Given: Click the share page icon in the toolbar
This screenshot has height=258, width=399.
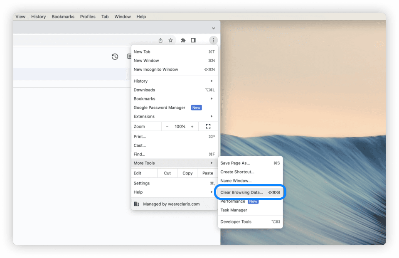Looking at the screenshot, I should (160, 40).
